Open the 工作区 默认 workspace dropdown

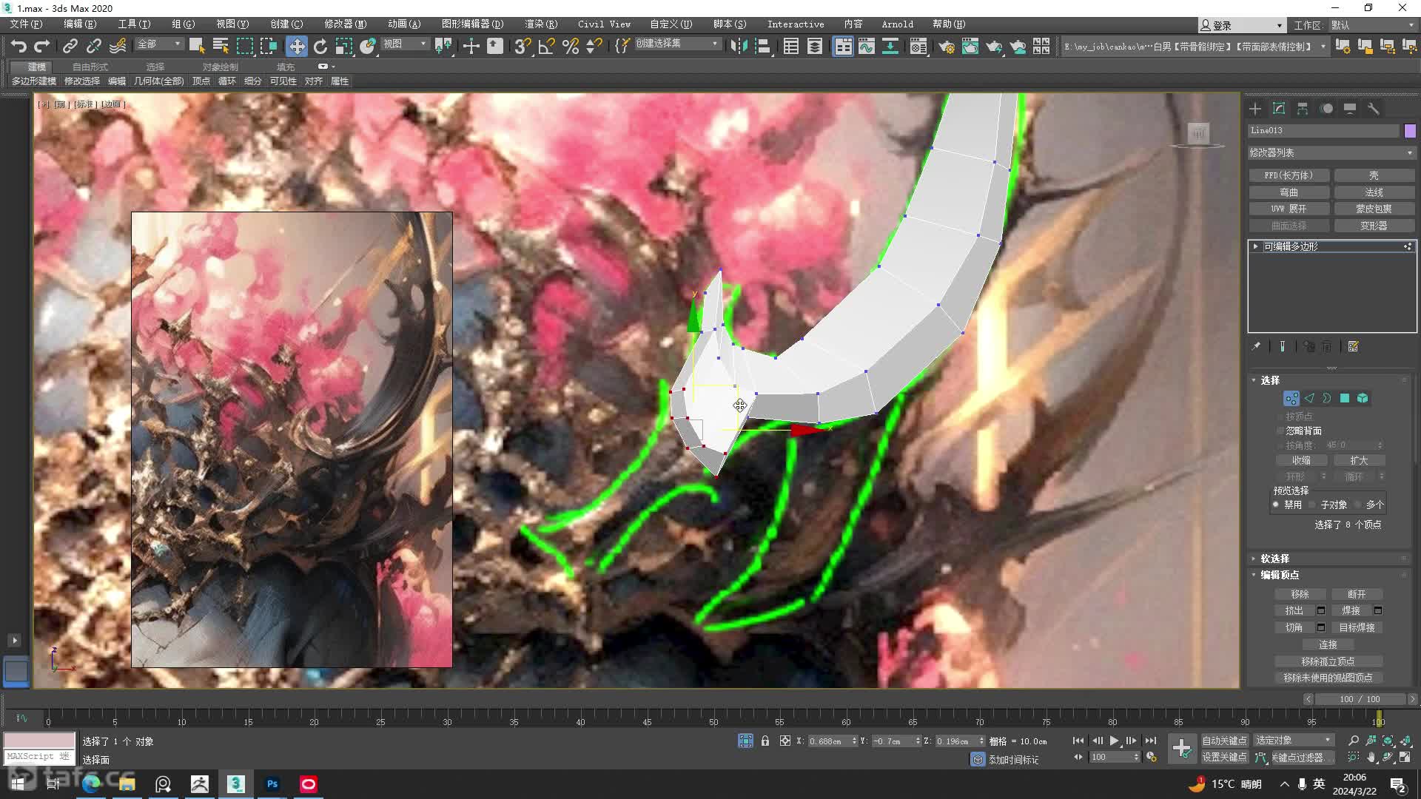[x=1371, y=25]
